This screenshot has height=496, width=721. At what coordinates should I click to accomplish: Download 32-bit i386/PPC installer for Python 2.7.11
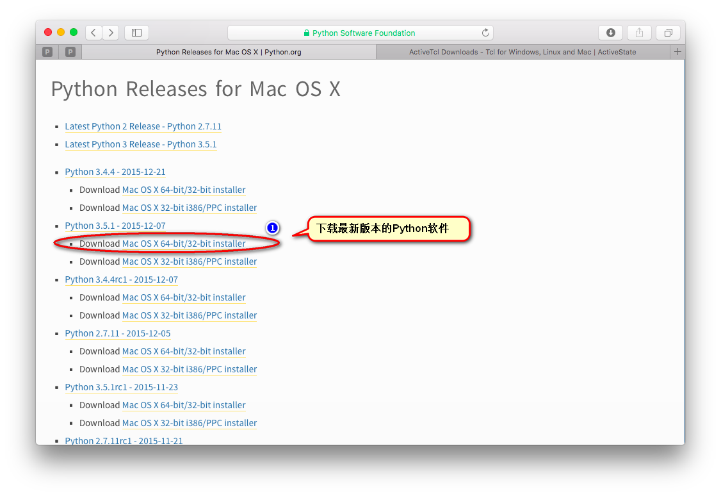(190, 370)
